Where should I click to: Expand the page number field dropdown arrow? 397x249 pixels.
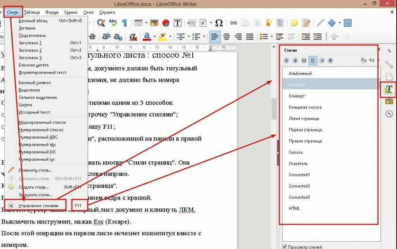point(211,23)
